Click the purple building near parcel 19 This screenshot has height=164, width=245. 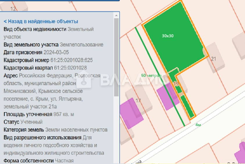coord(167,96)
